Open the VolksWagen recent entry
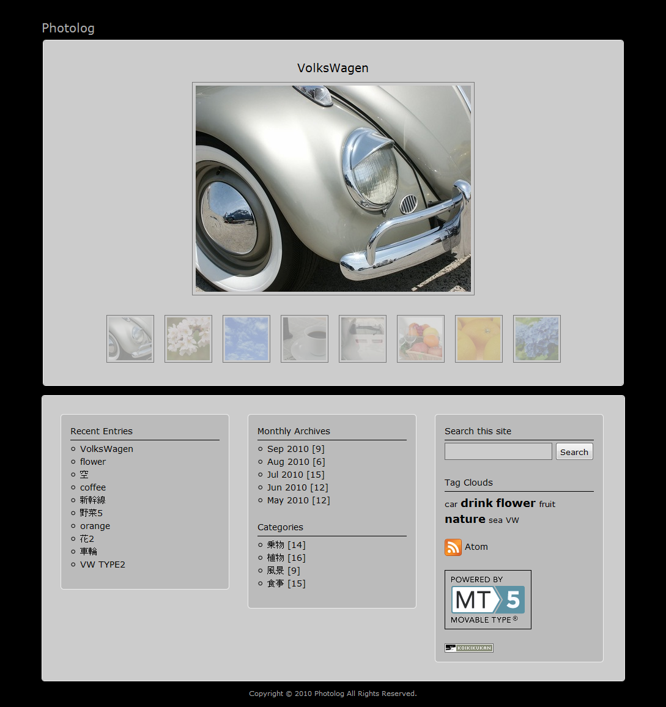This screenshot has height=707, width=666. (x=106, y=449)
